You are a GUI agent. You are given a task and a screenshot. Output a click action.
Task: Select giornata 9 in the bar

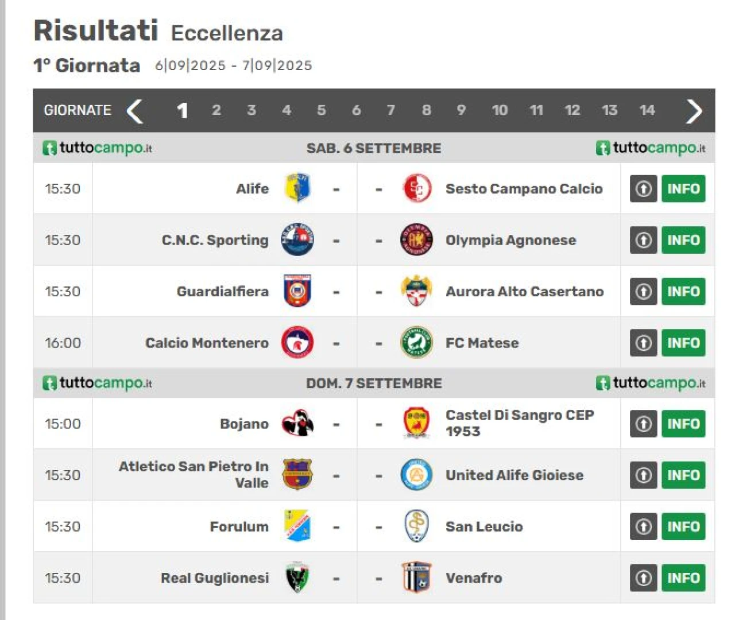[x=461, y=110]
